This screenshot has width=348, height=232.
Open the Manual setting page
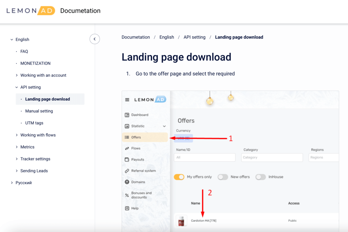[x=39, y=111]
